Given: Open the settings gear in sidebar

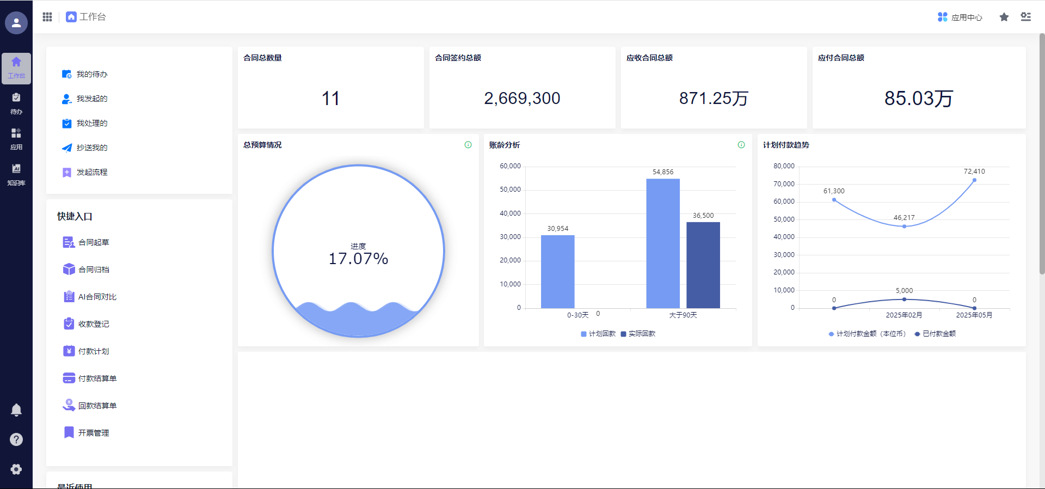Looking at the screenshot, I should click(x=16, y=469).
